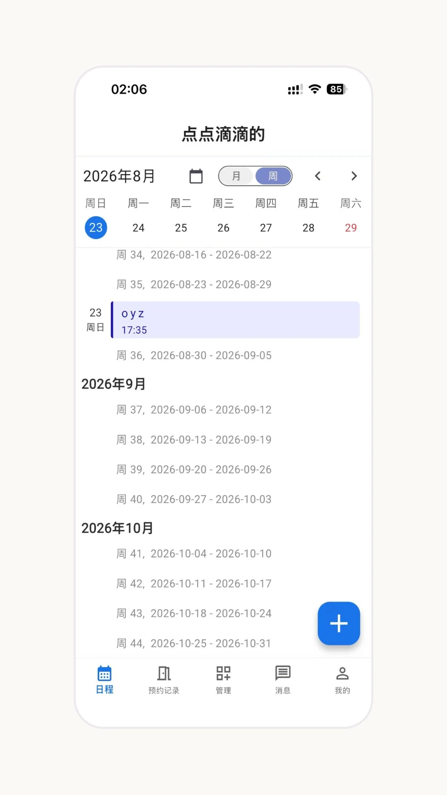Tap the 02:06 status bar clock
The height and width of the screenshot is (795, 447).
129,89
